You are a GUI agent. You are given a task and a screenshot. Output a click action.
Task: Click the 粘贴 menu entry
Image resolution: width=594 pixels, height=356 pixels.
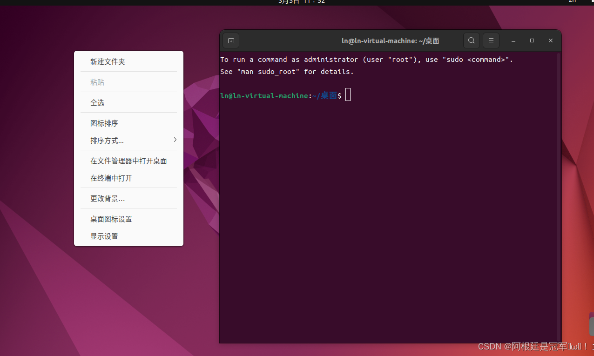(x=97, y=82)
